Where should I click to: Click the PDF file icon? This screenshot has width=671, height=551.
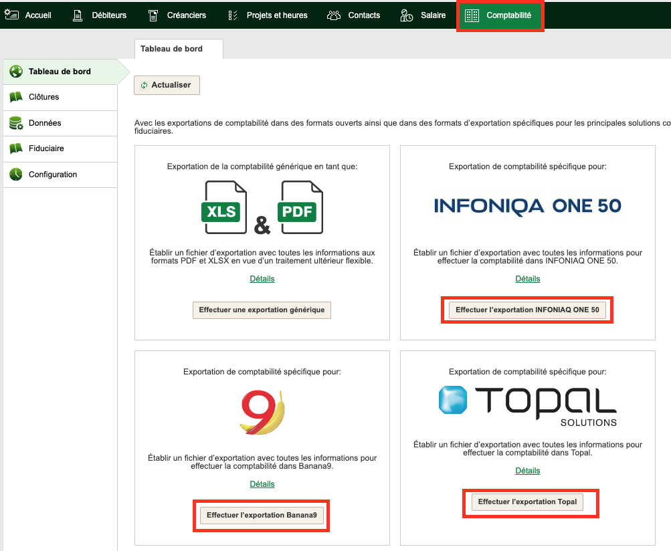click(x=300, y=207)
